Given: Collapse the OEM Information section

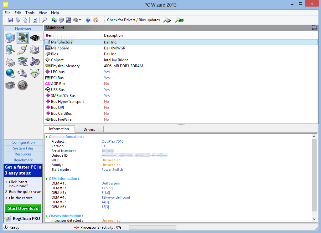Looking at the screenshot, I should pyautogui.click(x=46, y=178).
